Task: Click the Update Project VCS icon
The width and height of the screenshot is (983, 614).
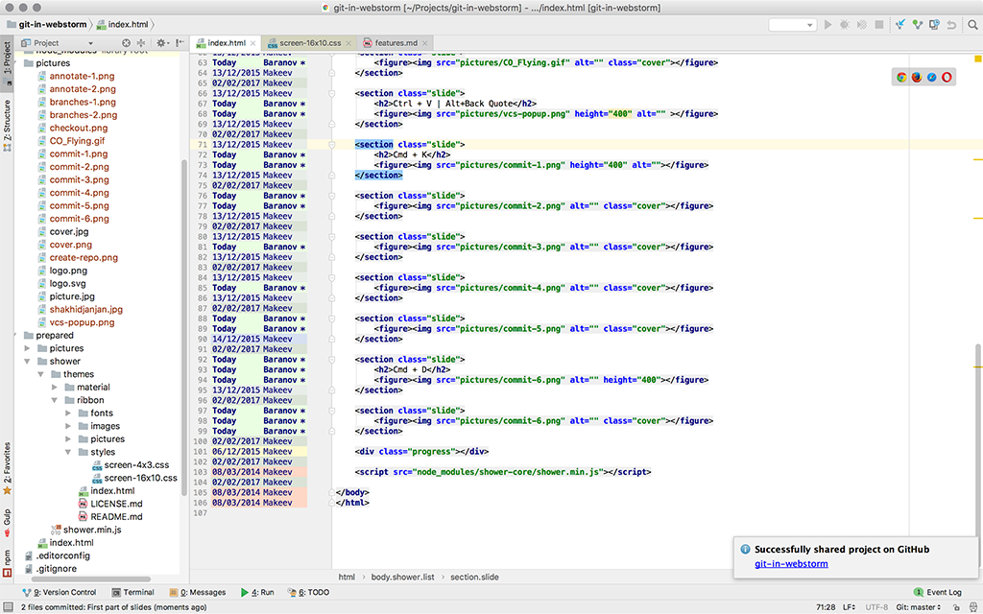Action: (900, 24)
